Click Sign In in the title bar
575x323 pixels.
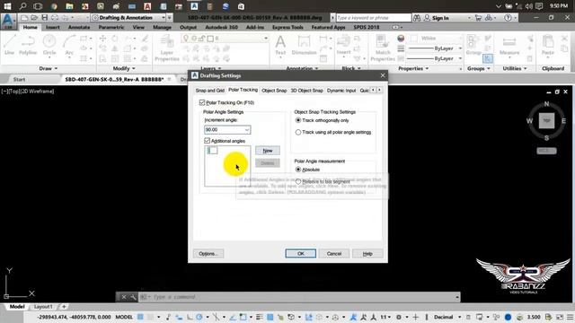coord(440,18)
